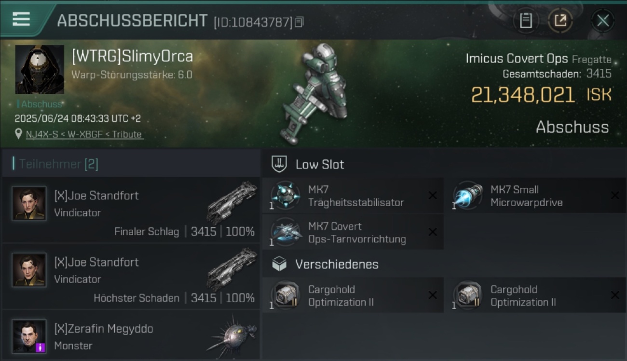This screenshot has height=361, width=627.
Task: Click the share export icon
Action: click(x=560, y=21)
